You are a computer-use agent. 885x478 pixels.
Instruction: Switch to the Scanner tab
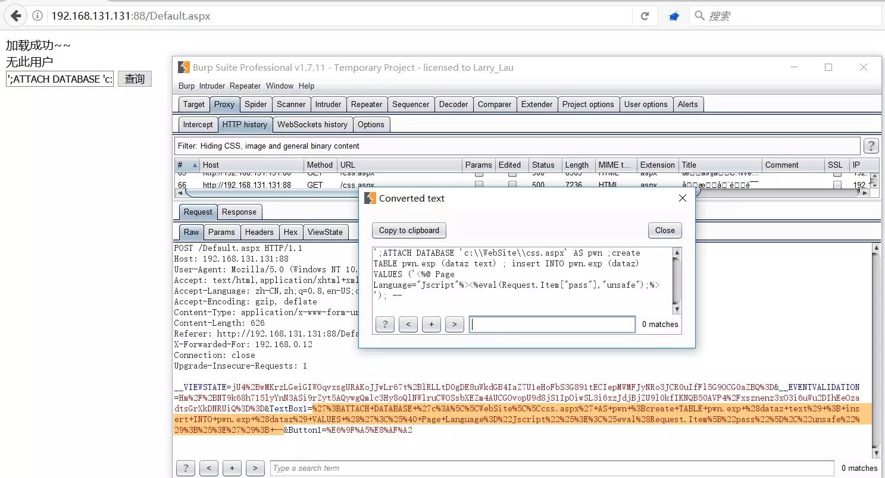click(x=291, y=104)
